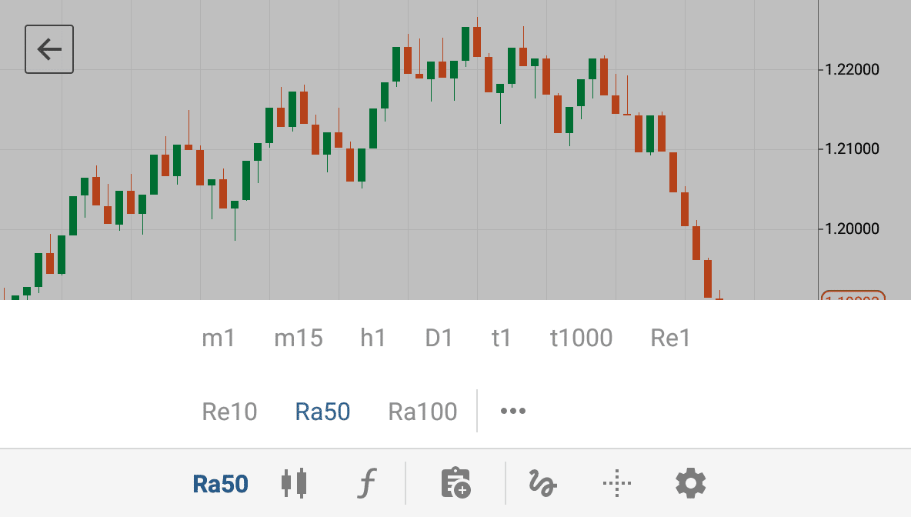911x517 pixels.
Task: Switch to Ra100 range period
Action: pos(423,412)
